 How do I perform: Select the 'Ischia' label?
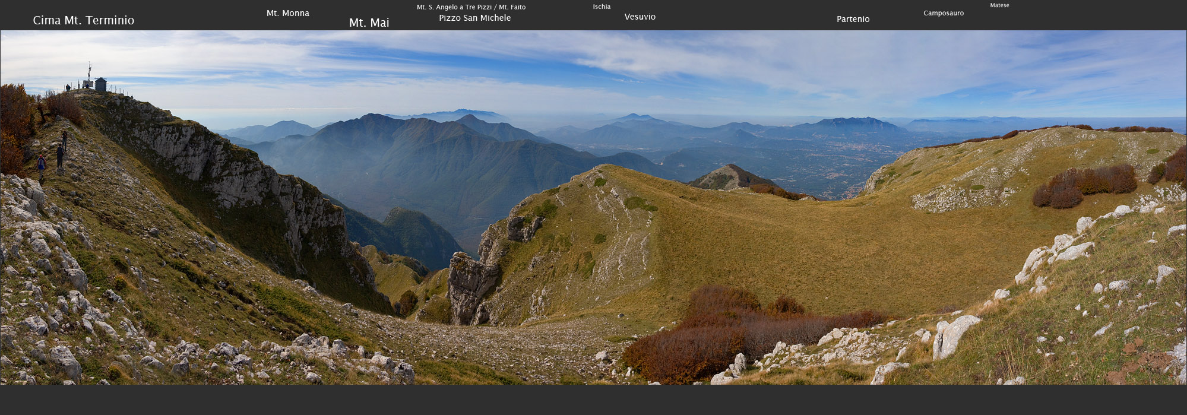click(x=602, y=7)
